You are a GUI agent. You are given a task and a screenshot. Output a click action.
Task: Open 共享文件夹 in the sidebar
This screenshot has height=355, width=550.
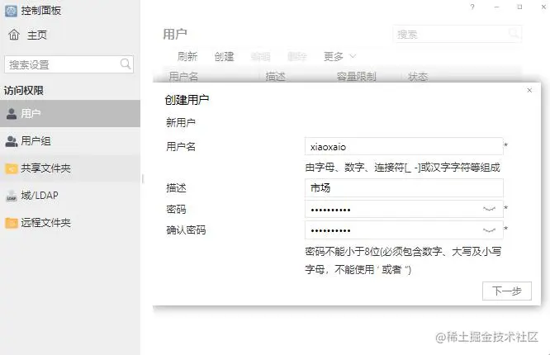click(x=70, y=168)
